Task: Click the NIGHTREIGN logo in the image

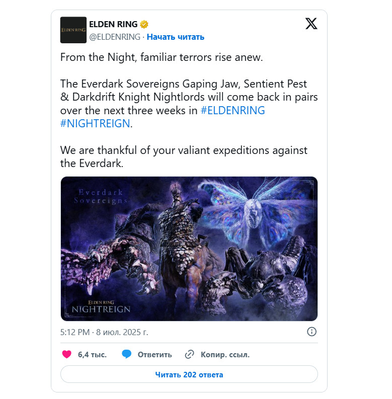Action: (x=101, y=306)
